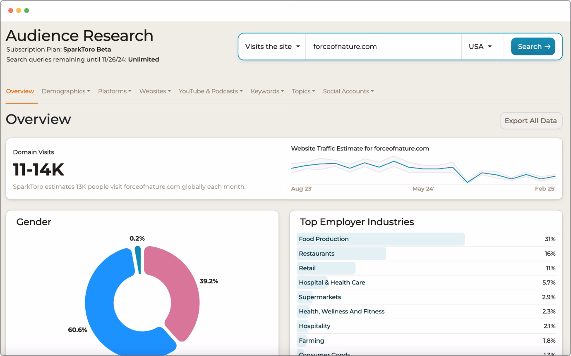Expand the Social Accounts menu
The height and width of the screenshot is (356, 571).
pyautogui.click(x=348, y=91)
